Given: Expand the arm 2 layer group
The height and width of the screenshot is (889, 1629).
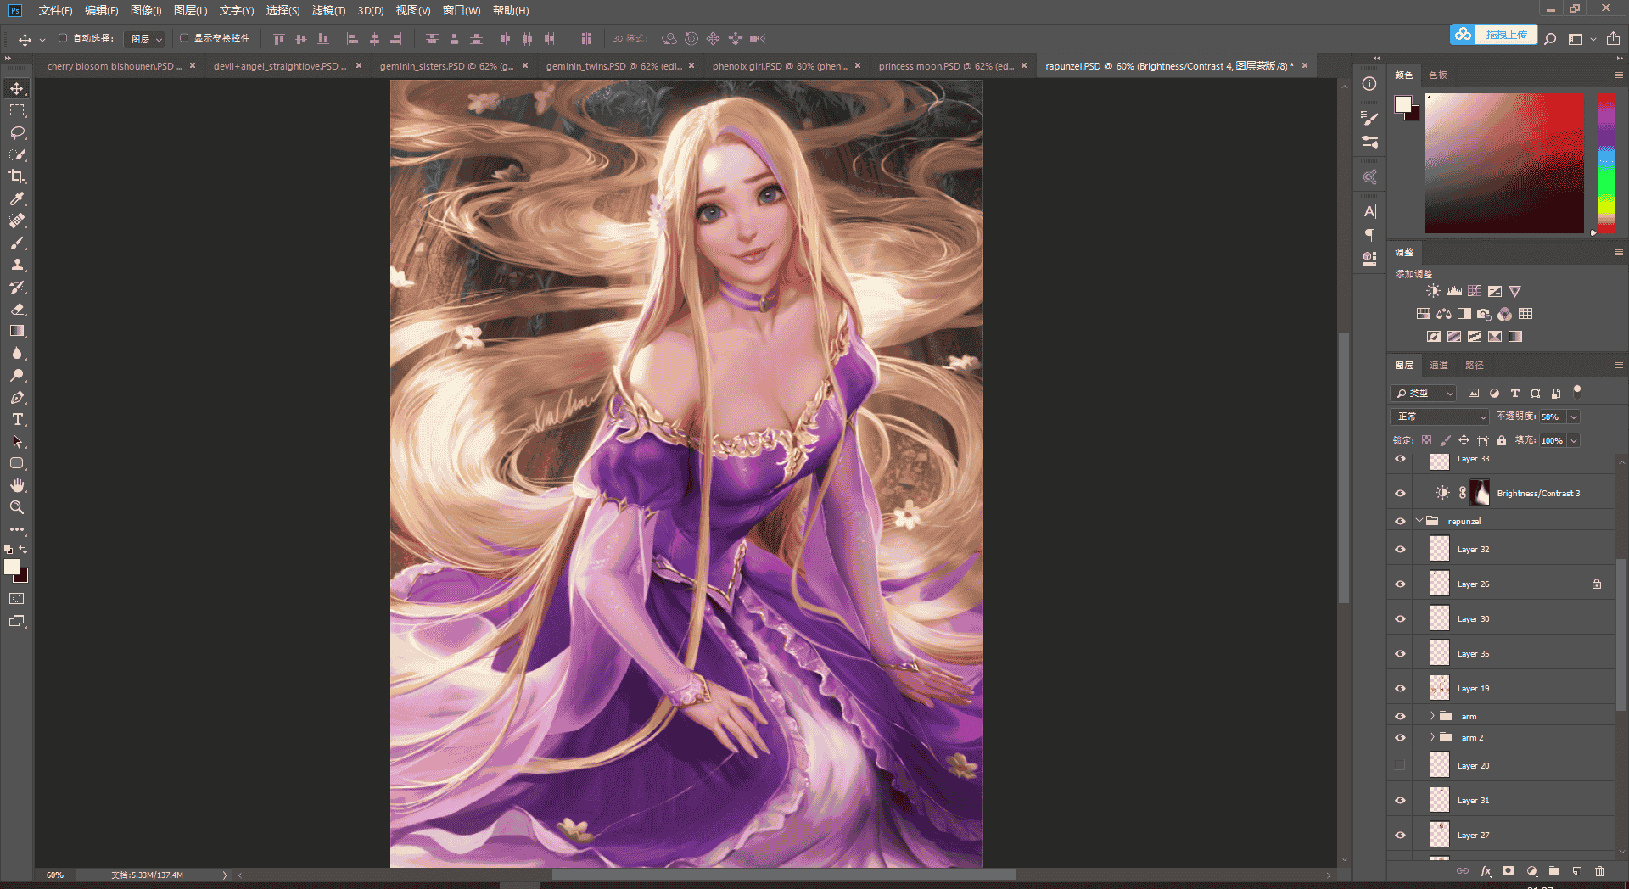Looking at the screenshot, I should click(1432, 737).
